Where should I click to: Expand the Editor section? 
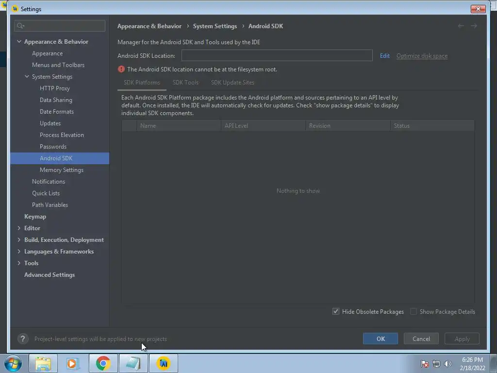pyautogui.click(x=19, y=228)
